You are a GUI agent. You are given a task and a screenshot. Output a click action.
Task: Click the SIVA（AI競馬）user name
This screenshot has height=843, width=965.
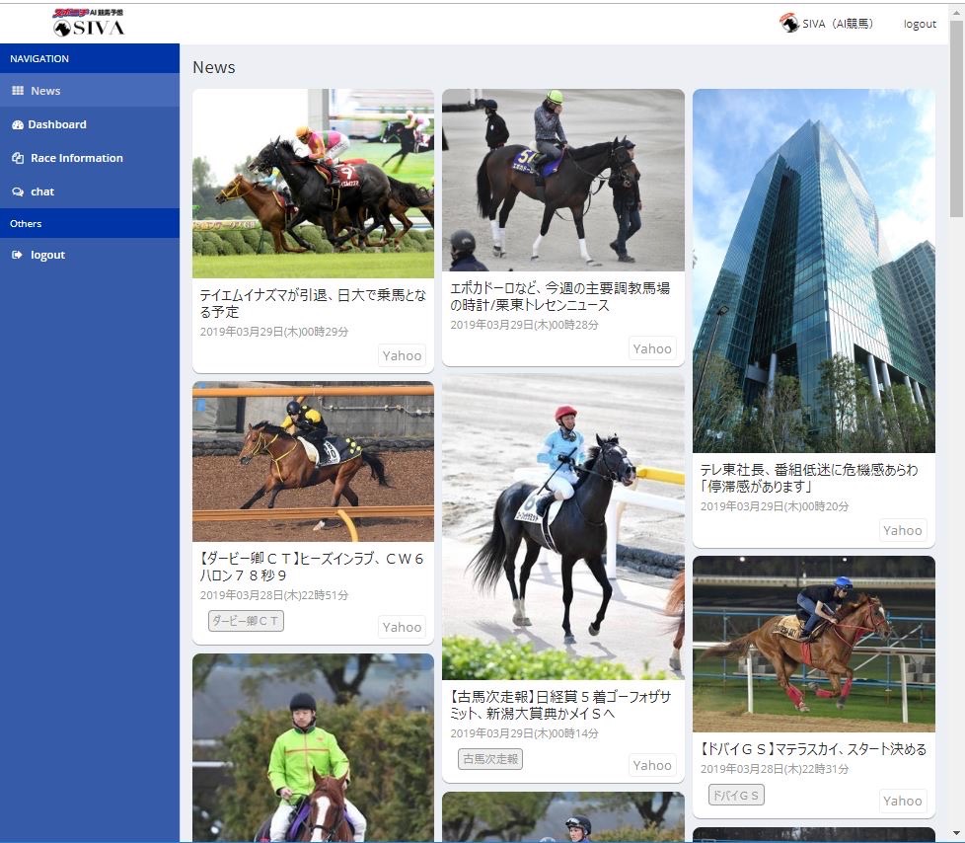pyautogui.click(x=838, y=24)
